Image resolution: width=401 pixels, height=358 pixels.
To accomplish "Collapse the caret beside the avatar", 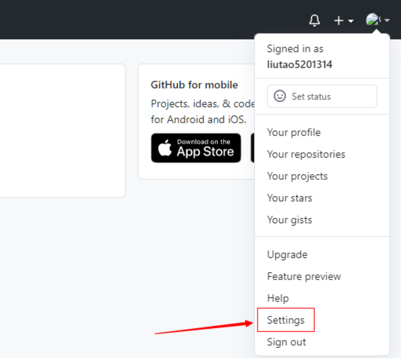I will pyautogui.click(x=387, y=21).
